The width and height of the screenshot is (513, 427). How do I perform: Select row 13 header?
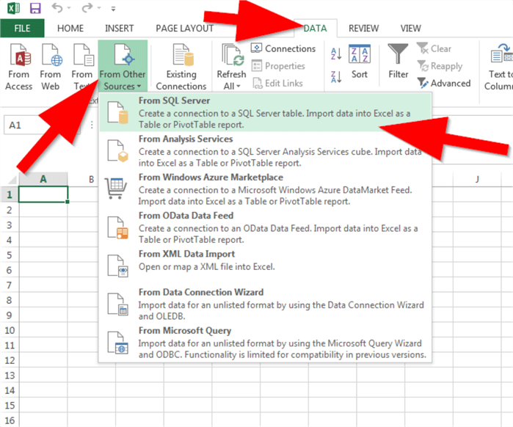click(10, 376)
